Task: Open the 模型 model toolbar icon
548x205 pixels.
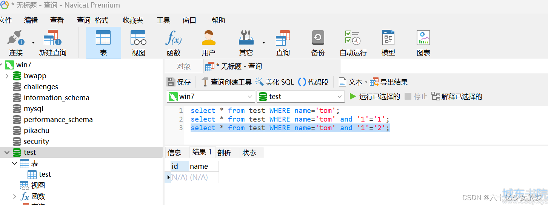Action: click(x=388, y=43)
